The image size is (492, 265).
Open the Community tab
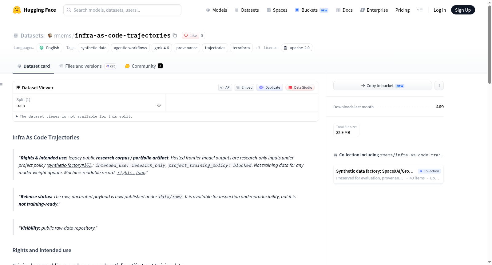point(144,66)
